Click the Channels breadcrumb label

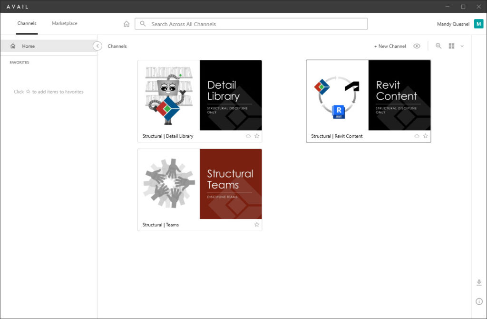[x=117, y=46]
